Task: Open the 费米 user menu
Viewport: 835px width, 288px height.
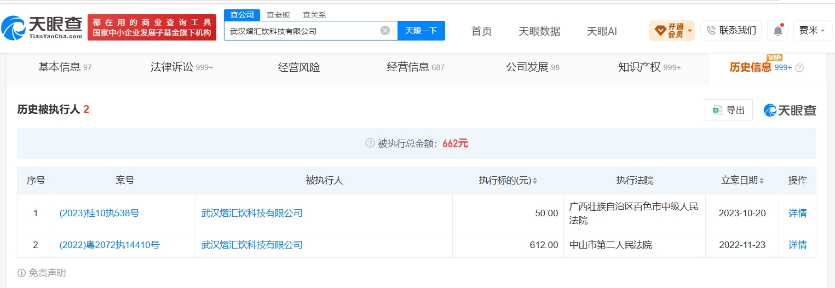Action: [x=812, y=31]
